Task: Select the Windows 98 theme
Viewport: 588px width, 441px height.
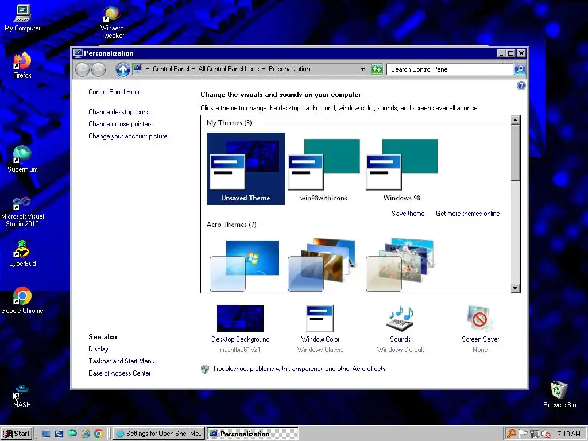Action: pos(401,169)
